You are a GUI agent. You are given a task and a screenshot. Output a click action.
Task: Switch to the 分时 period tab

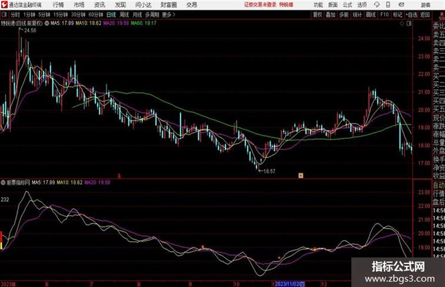click(x=15, y=15)
